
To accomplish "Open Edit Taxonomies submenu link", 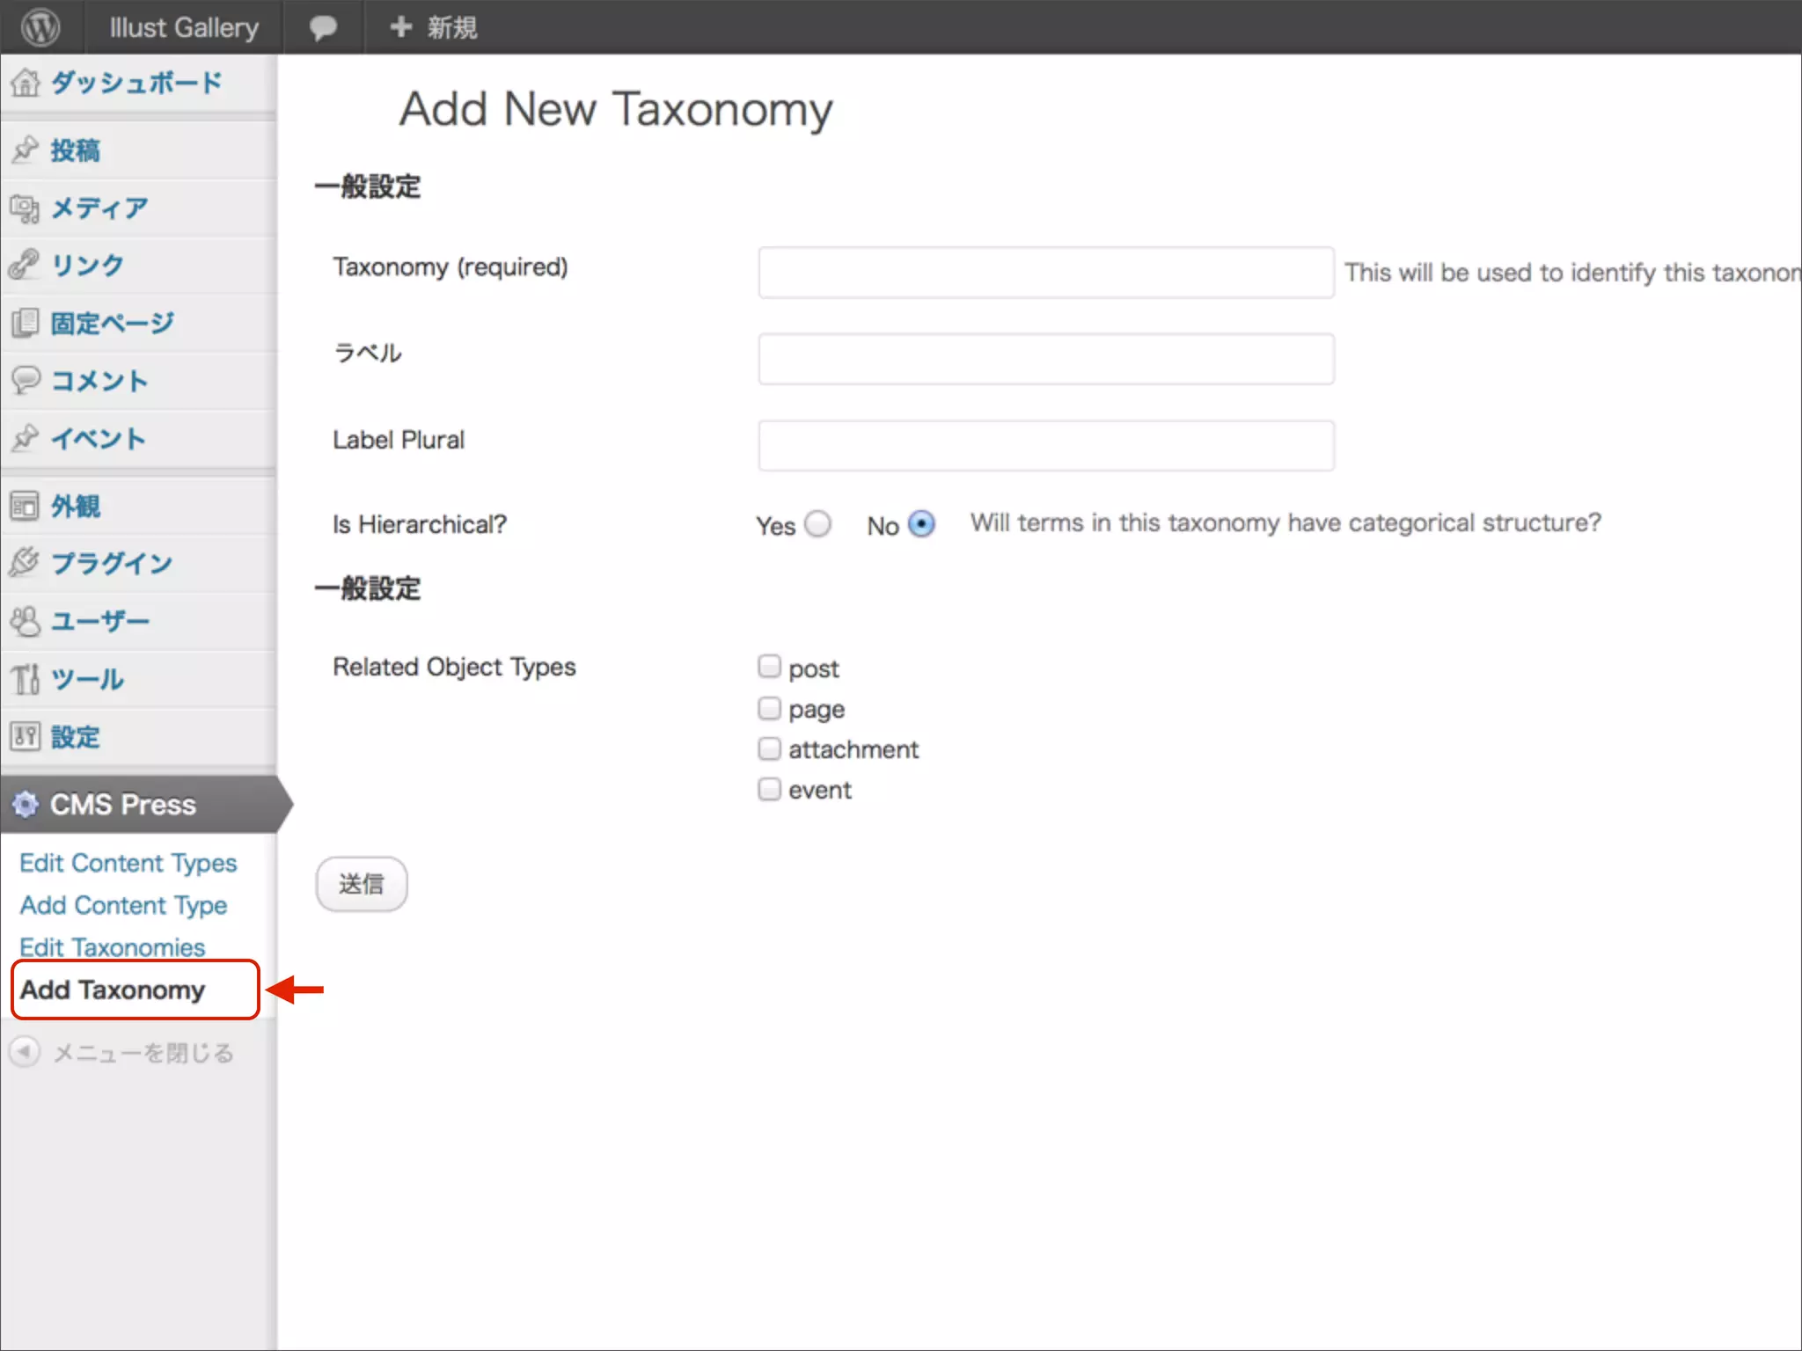I will (x=112, y=947).
